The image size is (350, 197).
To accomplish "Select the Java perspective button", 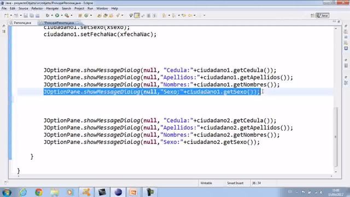I will click(323, 15).
